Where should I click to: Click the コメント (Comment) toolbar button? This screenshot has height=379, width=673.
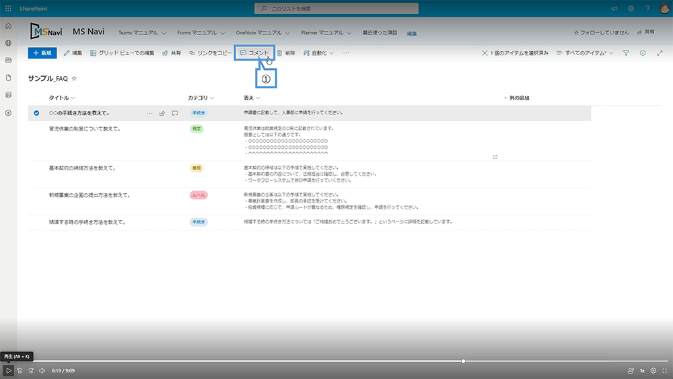254,53
